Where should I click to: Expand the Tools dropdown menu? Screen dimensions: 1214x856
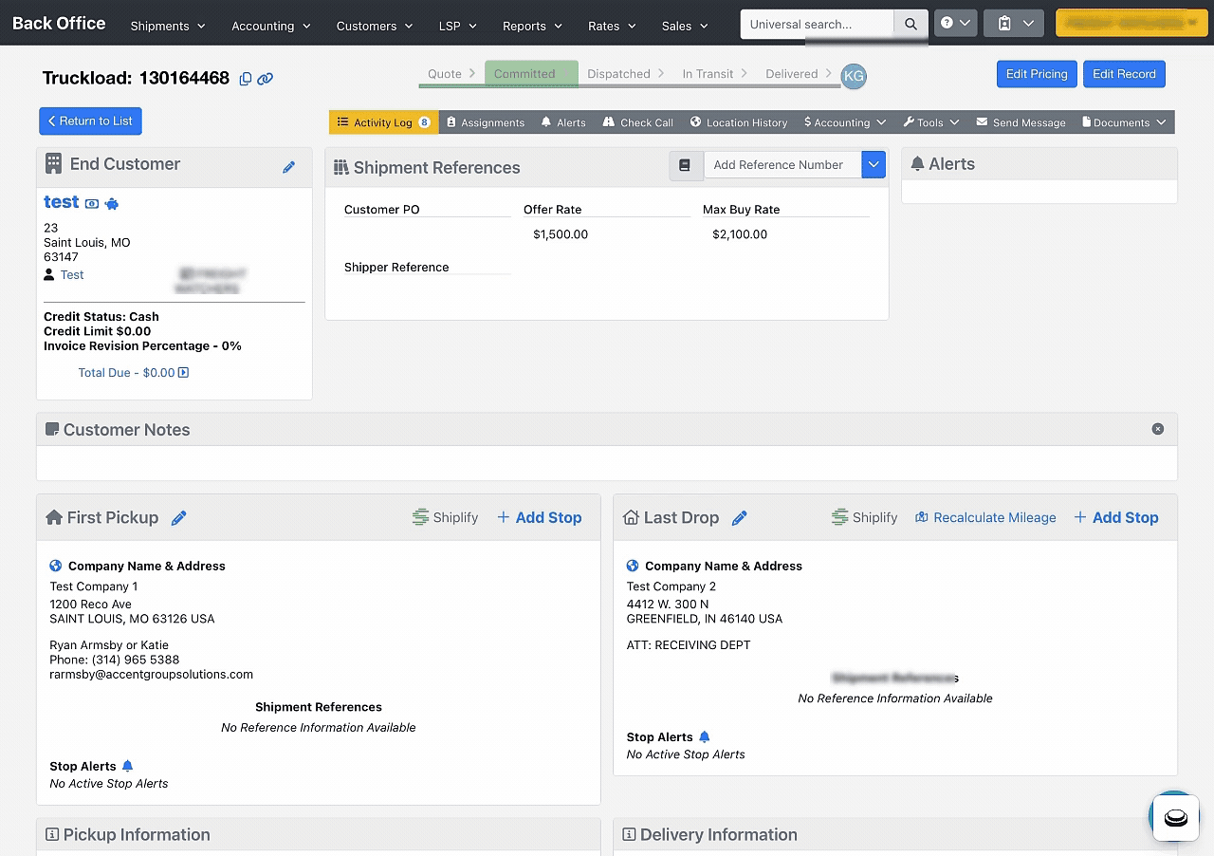(931, 122)
